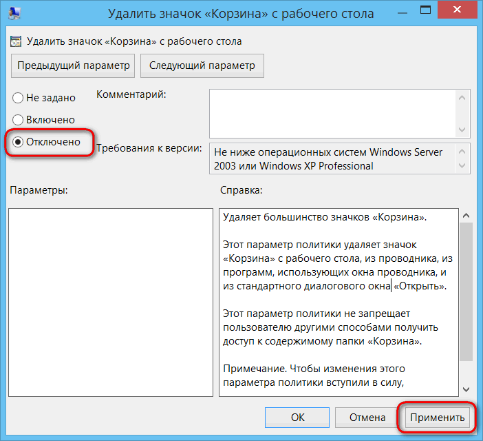Confirm with the OK button

pos(297,418)
